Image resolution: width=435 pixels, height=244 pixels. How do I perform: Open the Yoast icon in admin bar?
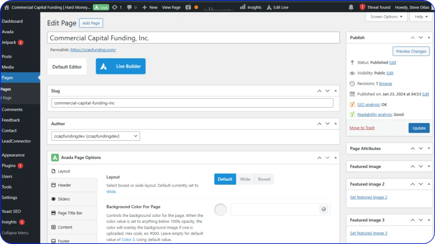tap(188, 7)
